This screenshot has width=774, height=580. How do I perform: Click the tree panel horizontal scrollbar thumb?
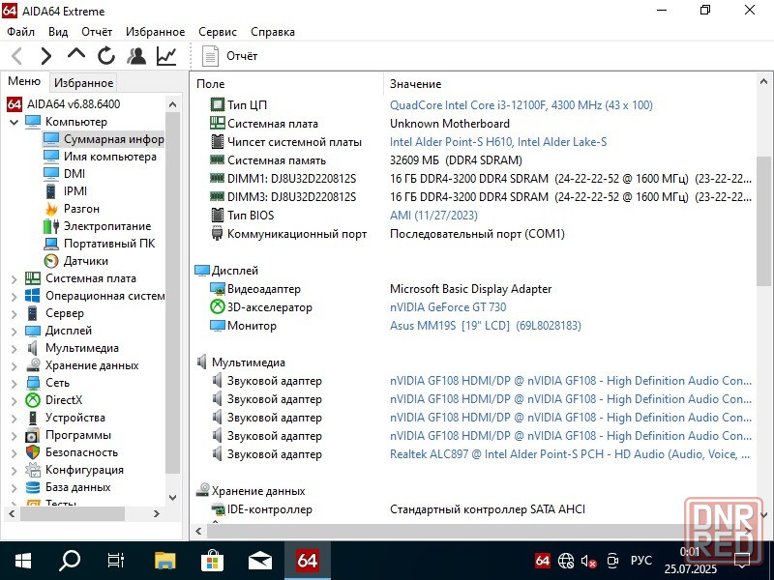(72, 513)
